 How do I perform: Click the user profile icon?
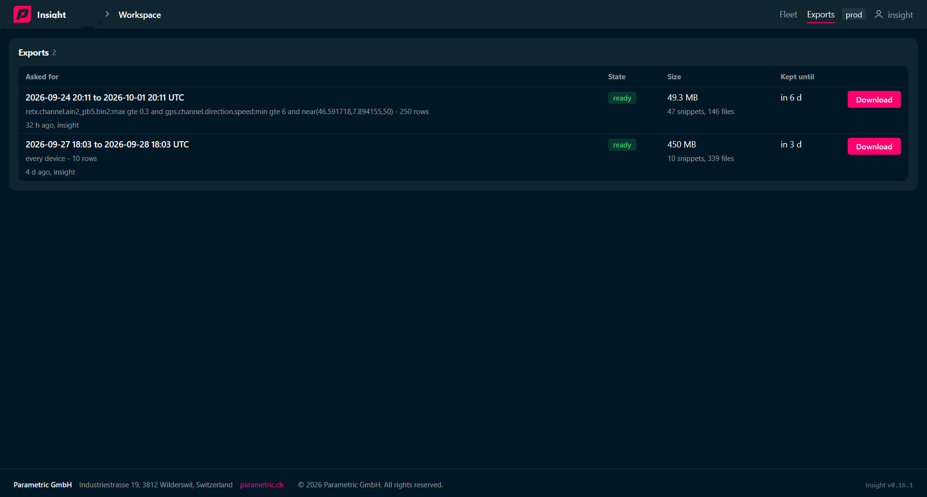click(879, 15)
